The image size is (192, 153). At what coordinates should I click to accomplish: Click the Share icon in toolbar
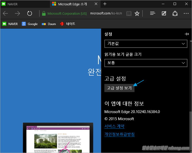pyautogui.click(x=175, y=14)
